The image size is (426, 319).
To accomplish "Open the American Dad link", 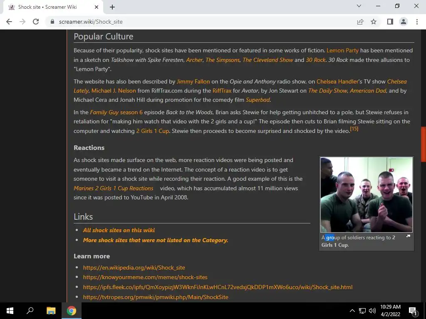I will pyautogui.click(x=368, y=91).
